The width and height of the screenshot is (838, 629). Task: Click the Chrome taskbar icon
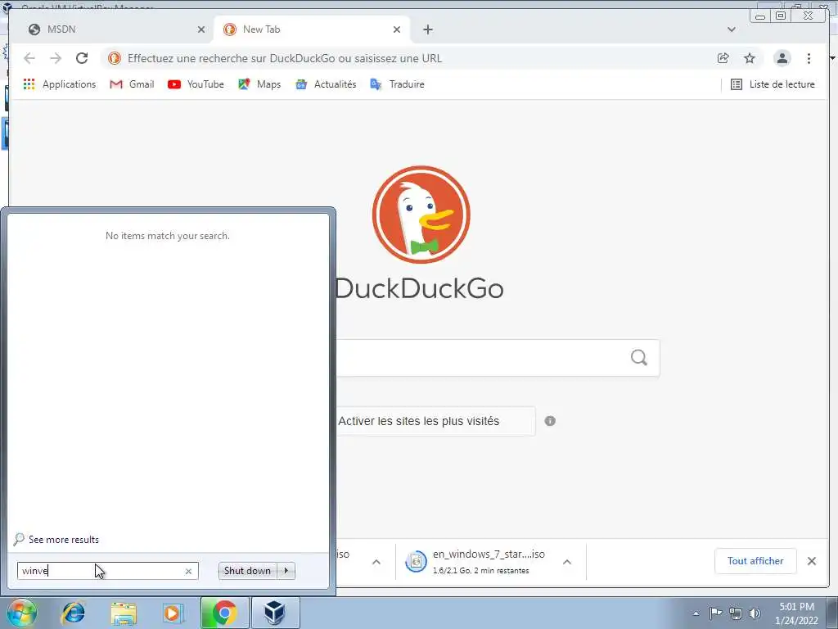click(x=224, y=613)
